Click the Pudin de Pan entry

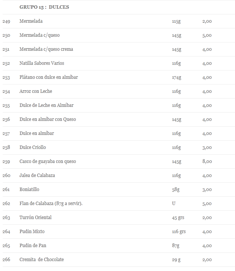click(33, 246)
